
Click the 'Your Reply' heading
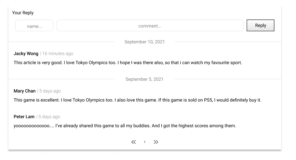pos(23,13)
